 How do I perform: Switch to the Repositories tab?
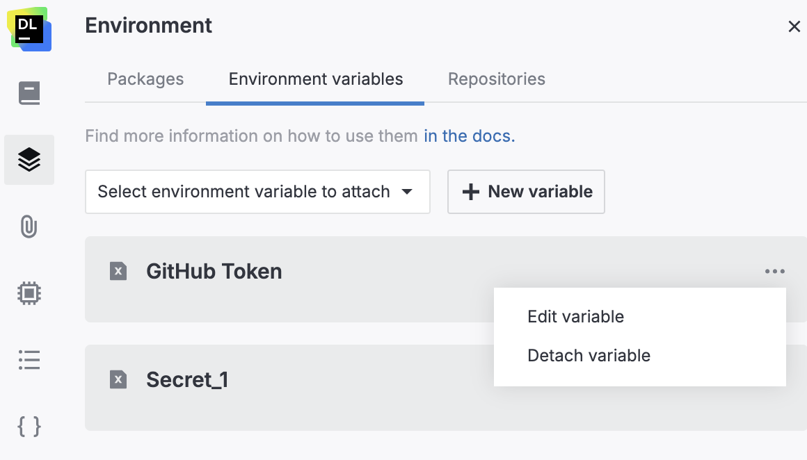(x=496, y=79)
